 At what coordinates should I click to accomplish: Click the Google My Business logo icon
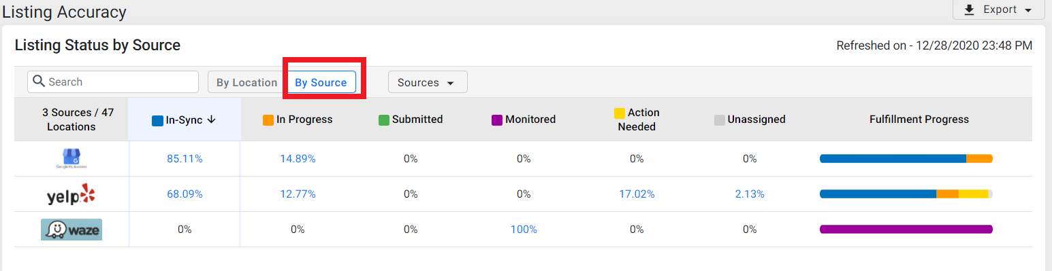[71, 158]
